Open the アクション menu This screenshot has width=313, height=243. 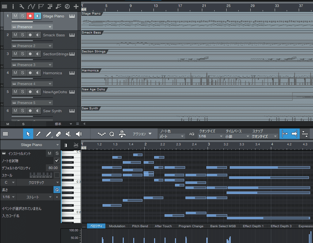[x=142, y=134]
